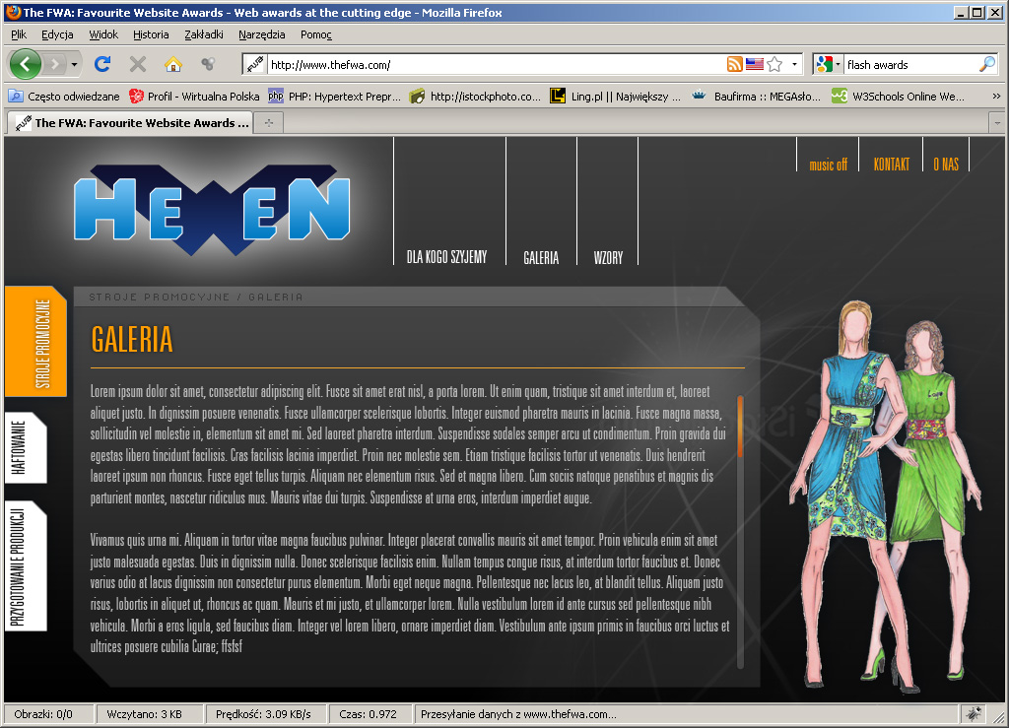Click the Stop loading X icon
The height and width of the screenshot is (728, 1009).
tap(138, 64)
